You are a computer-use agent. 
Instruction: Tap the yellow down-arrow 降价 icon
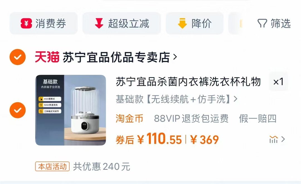coord(182,23)
